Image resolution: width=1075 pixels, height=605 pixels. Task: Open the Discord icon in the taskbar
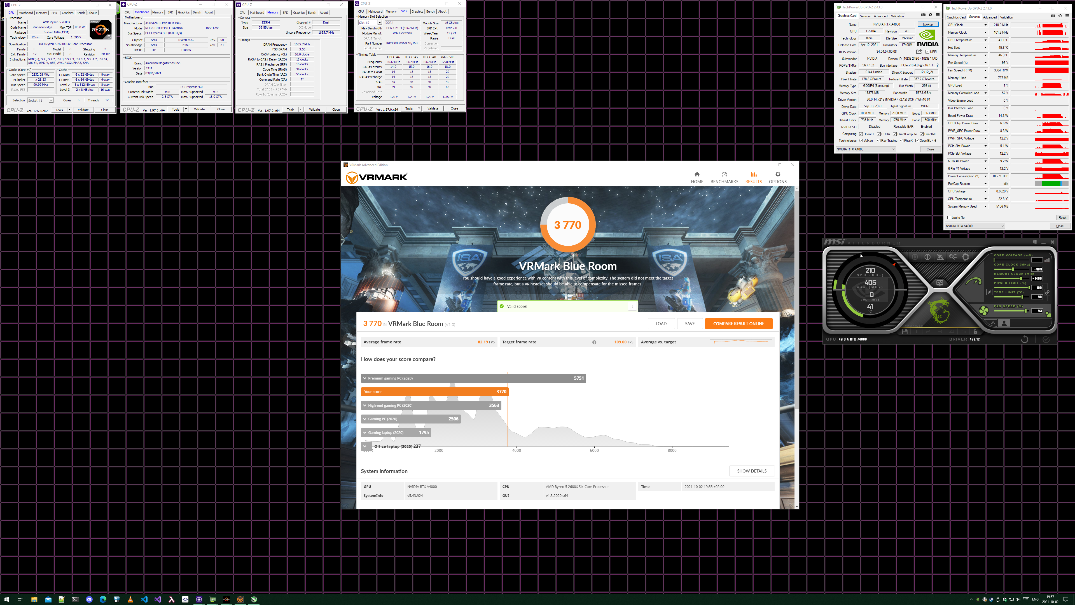89,599
